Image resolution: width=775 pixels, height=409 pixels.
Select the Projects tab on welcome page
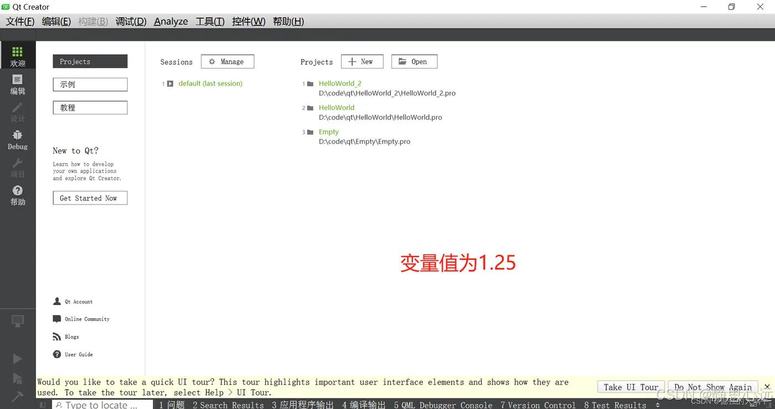pos(90,61)
